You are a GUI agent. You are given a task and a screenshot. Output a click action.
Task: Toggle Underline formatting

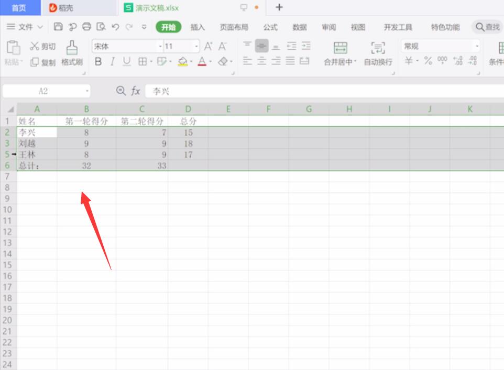click(127, 61)
